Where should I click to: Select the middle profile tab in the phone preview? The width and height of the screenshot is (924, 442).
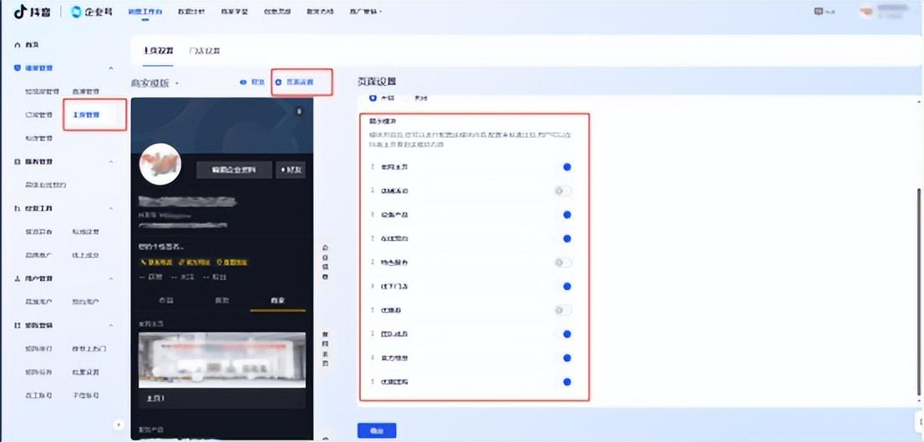tap(221, 301)
